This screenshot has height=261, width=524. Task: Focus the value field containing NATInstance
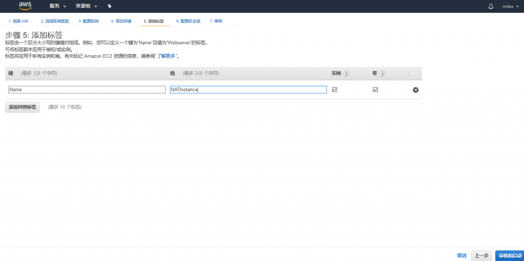[x=248, y=89]
